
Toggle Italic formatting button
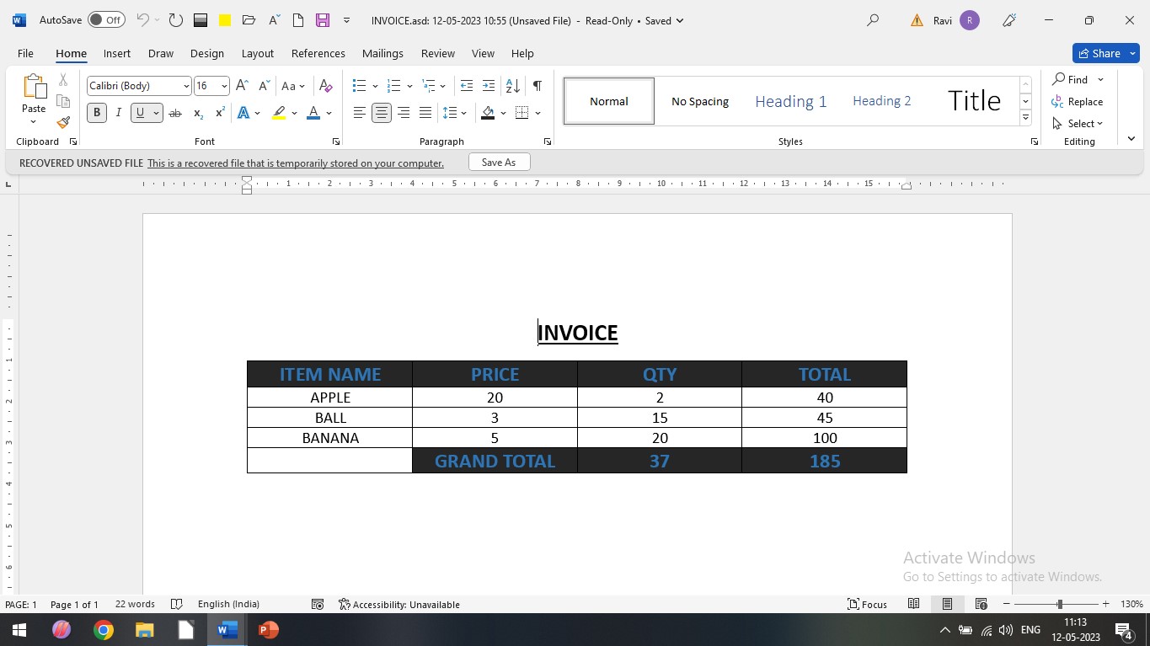point(119,113)
